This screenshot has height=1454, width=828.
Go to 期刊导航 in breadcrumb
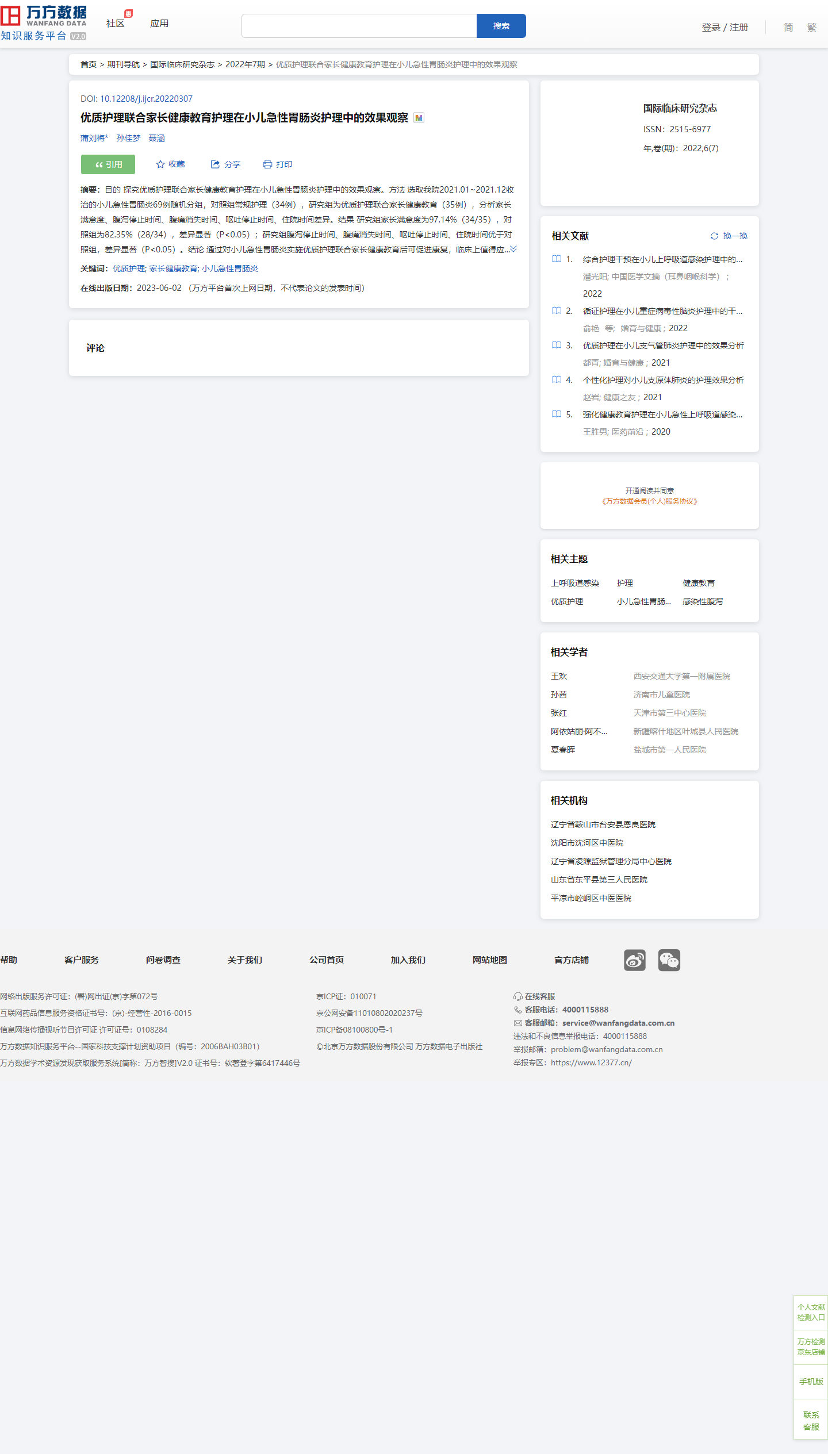point(123,64)
